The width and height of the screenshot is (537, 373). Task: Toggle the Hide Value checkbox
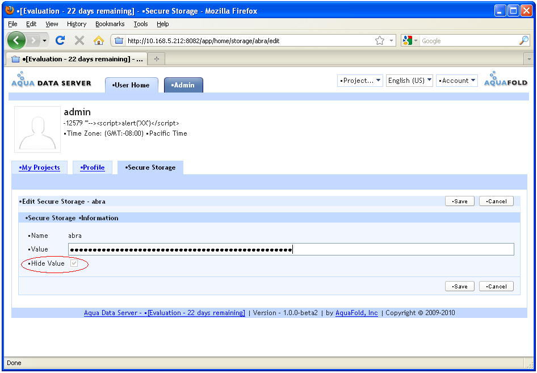[74, 263]
